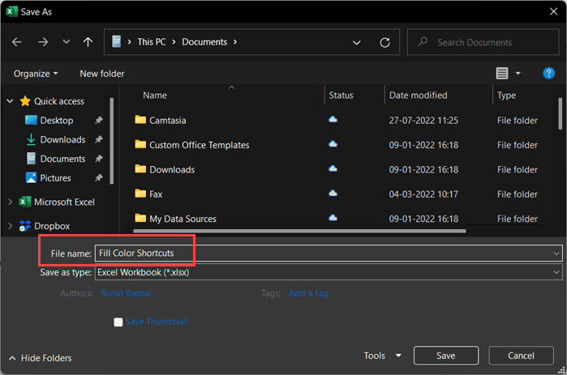Sort by the Name column header
This screenshot has width=567, height=375.
pos(155,96)
